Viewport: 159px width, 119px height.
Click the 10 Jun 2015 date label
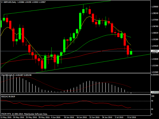(69, 117)
